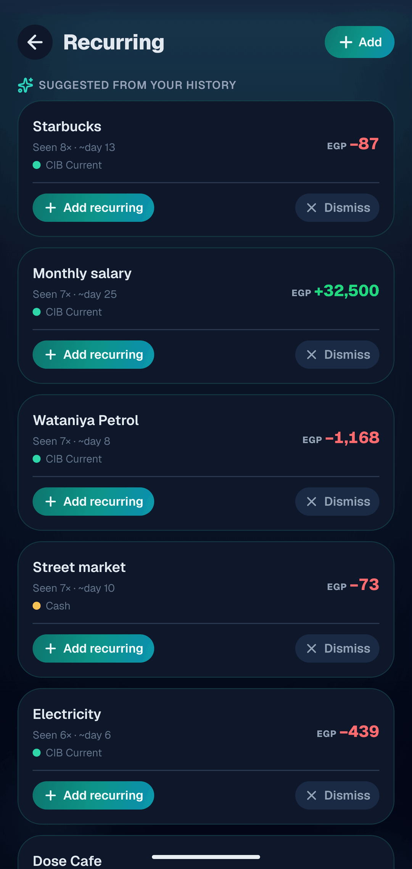412x869 pixels.
Task: Tap the EGP −1,168 petrol amount
Action: (x=341, y=438)
